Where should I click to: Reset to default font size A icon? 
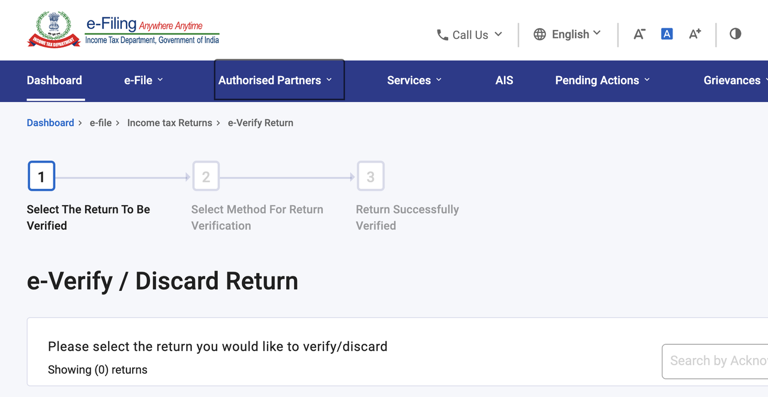coord(667,34)
